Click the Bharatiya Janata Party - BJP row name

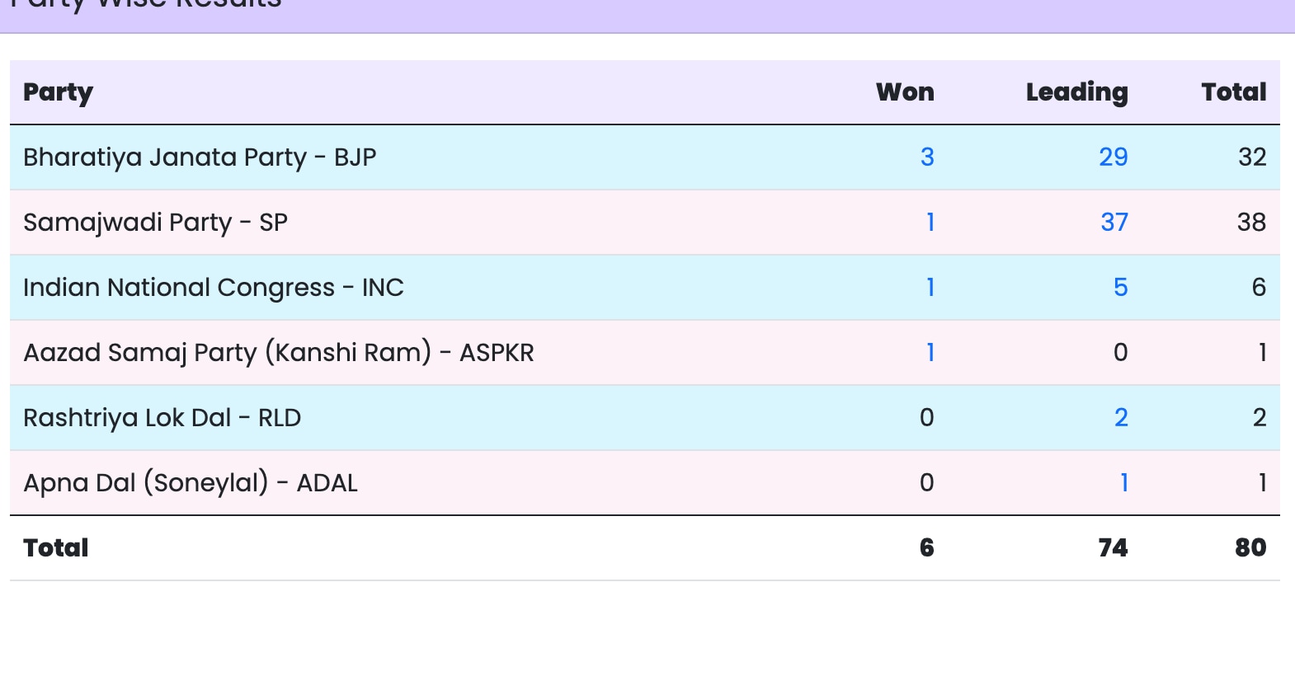point(200,157)
